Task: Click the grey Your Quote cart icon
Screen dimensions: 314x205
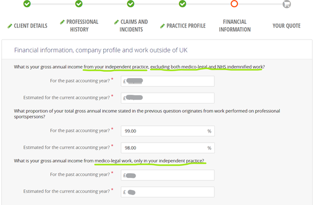Action: tap(286, 4)
